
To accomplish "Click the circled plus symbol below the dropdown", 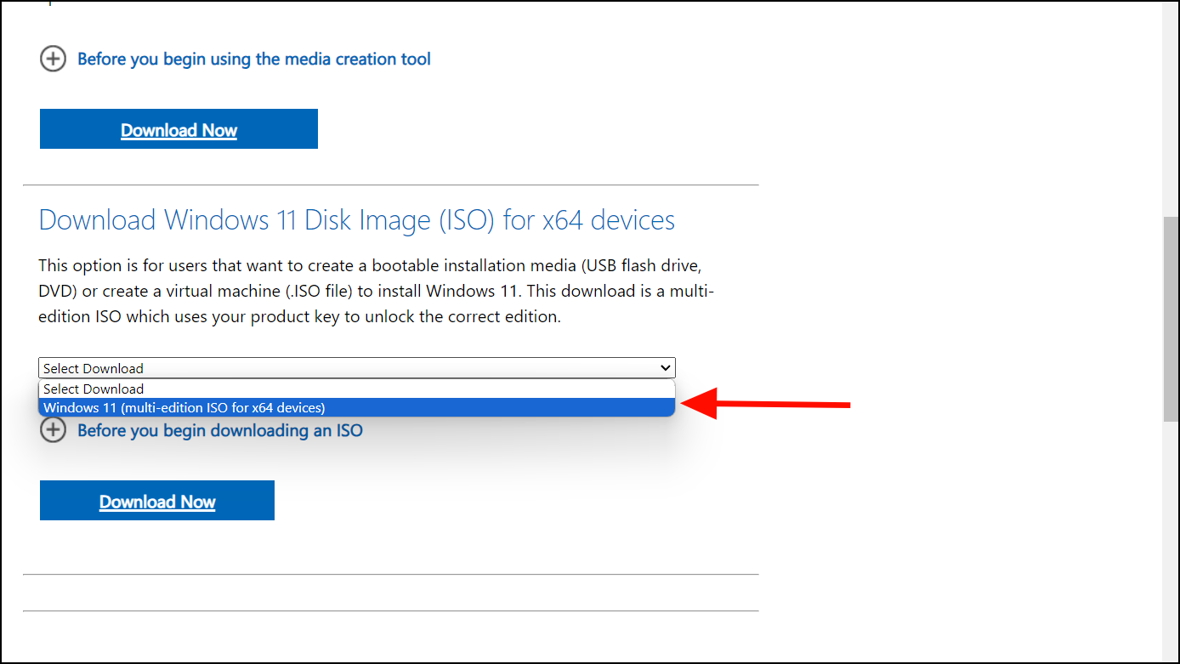I will 53,430.
